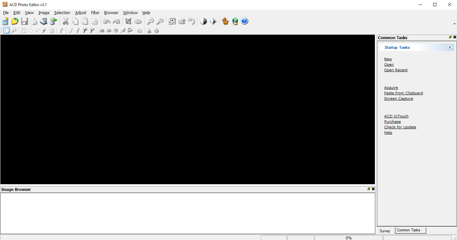Image resolution: width=457 pixels, height=240 pixels.
Task: Click the Paste from Clipboard link
Action: point(403,93)
